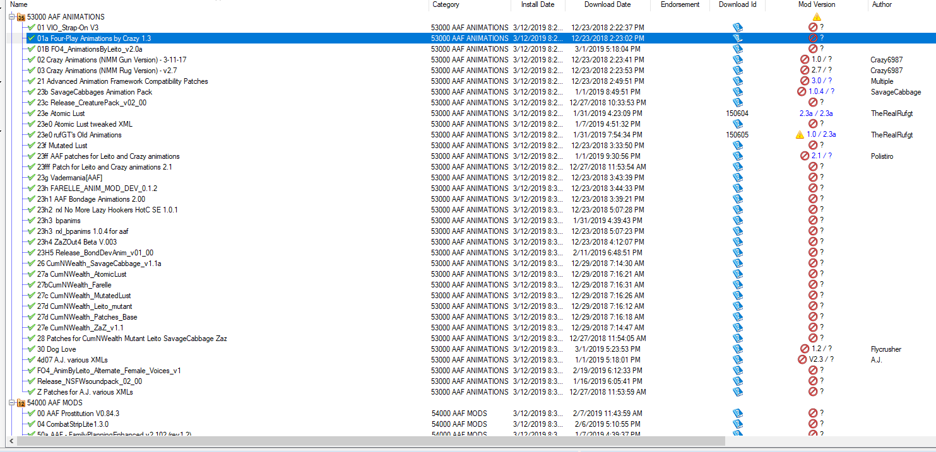Toggle the green checkmark for 23h FARELLE_ANIM_MOD_DEV_0.1.2

click(32, 188)
